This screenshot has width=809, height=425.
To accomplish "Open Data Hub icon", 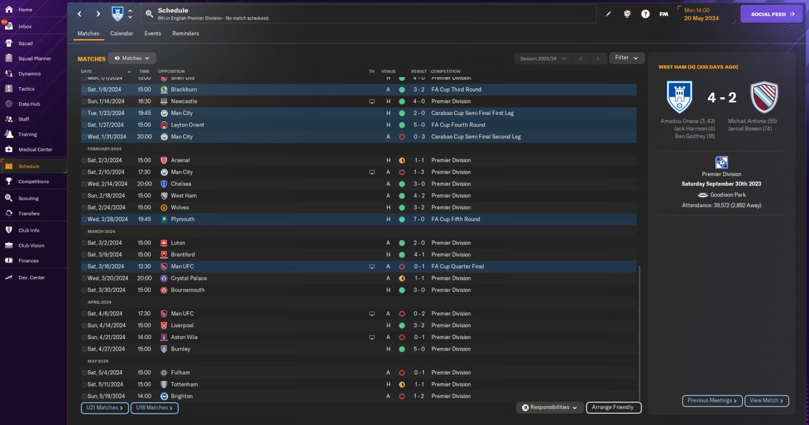I will 9,104.
